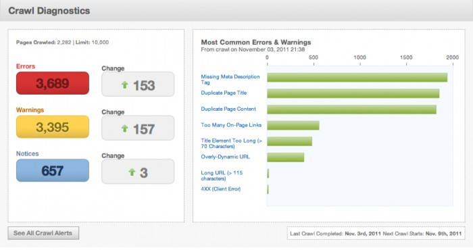Click the Most Common Errors & Warnings title
Viewport: 473px width, 250px height.
pos(256,42)
